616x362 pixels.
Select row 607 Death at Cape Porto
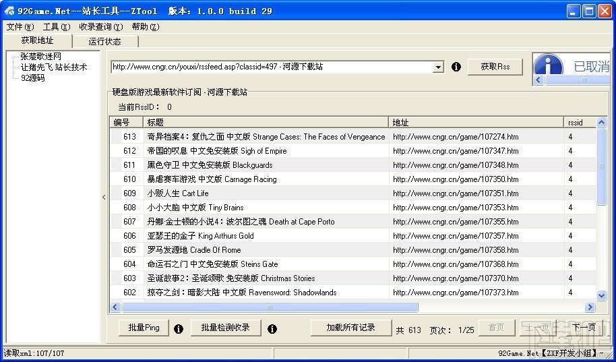(x=352, y=222)
